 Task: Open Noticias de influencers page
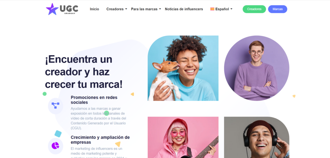click(x=184, y=9)
